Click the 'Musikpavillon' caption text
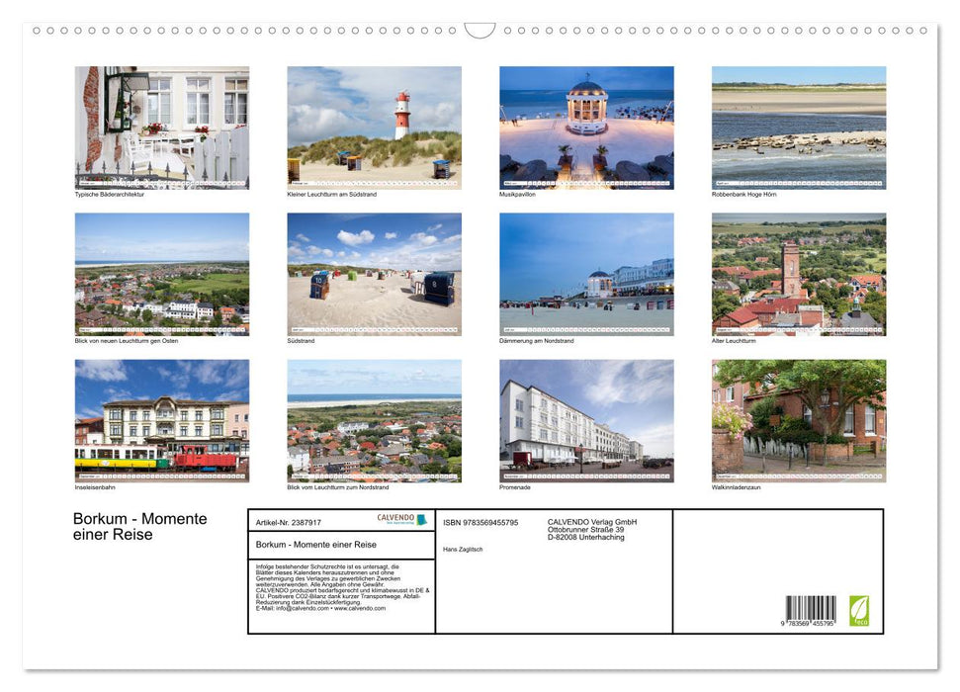Image resolution: width=960 pixels, height=692 pixels. pyautogui.click(x=517, y=194)
